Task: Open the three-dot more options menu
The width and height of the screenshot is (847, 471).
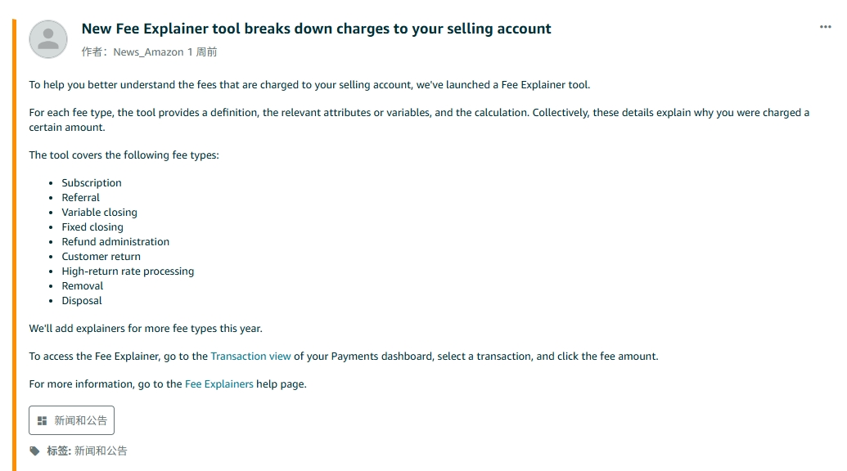Action: (825, 27)
